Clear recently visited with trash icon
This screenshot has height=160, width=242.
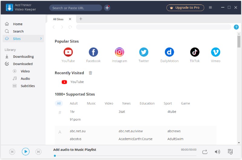[x=90, y=73]
